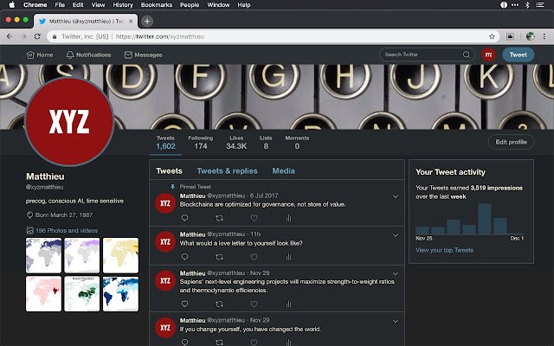Retweet the love letter tweet

[219, 257]
